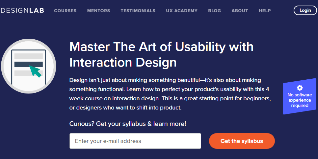Click the circular interaction design course illustration

pyautogui.click(x=29, y=66)
